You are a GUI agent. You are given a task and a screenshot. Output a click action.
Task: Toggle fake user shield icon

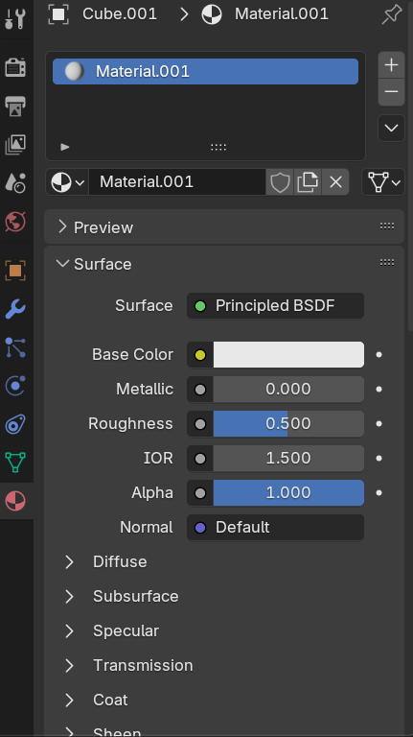click(280, 182)
